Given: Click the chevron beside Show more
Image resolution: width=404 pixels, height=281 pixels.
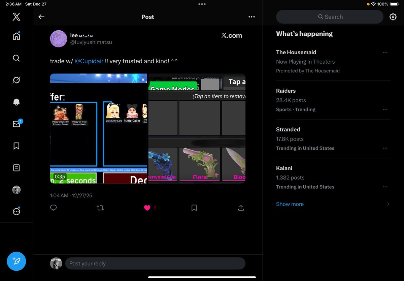Looking at the screenshot, I should click(388, 204).
